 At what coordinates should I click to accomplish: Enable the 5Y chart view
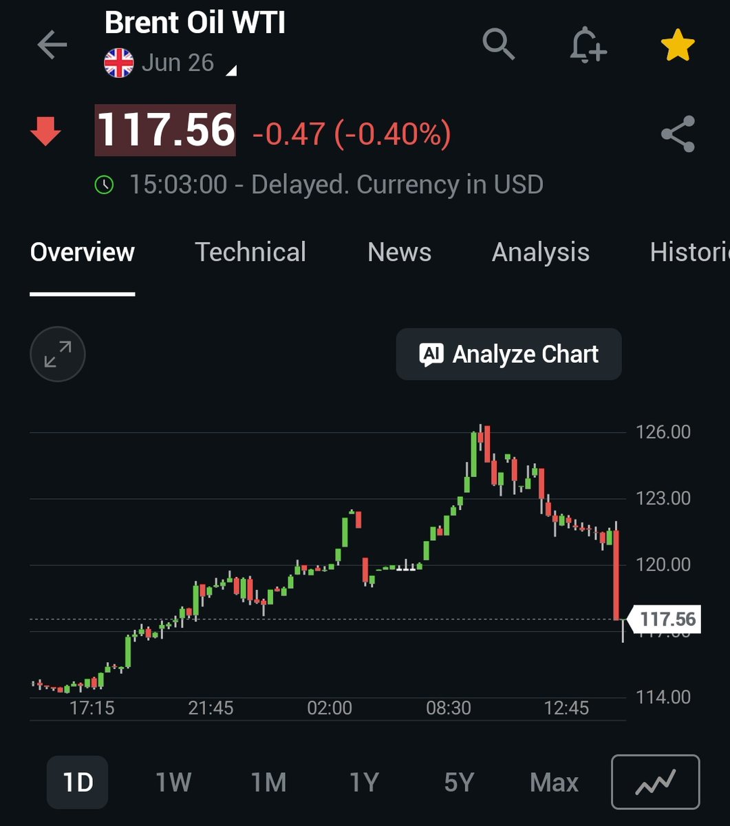pos(458,782)
